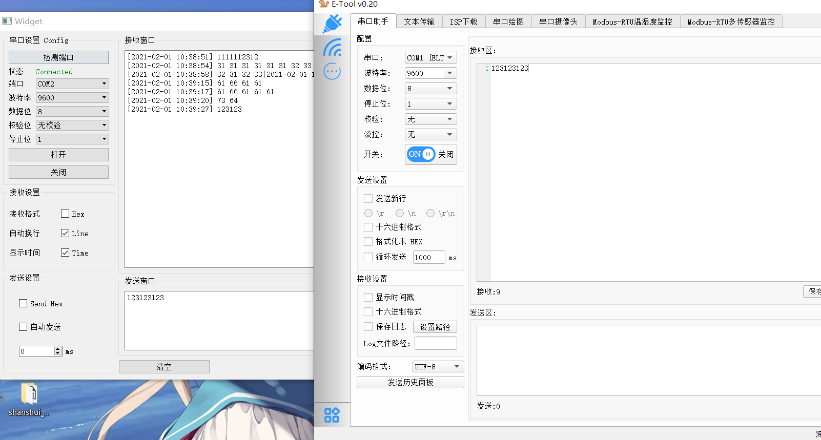
Task: Check the 发送新行 checkbox
Action: point(368,198)
